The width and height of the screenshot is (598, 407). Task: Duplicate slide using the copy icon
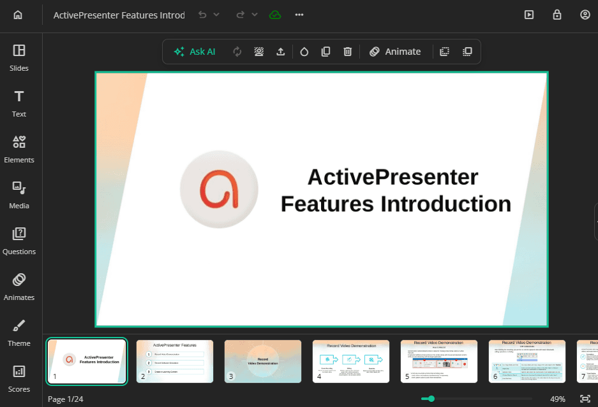(x=325, y=52)
